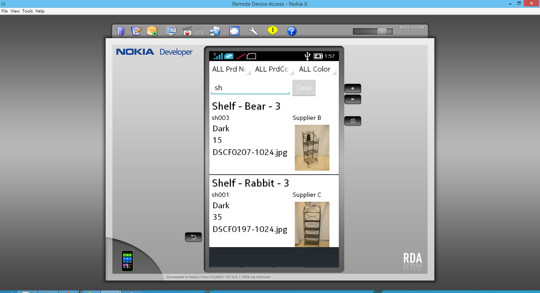Open the Tools menu
Image resolution: width=540 pixels, height=293 pixels.
(x=28, y=11)
